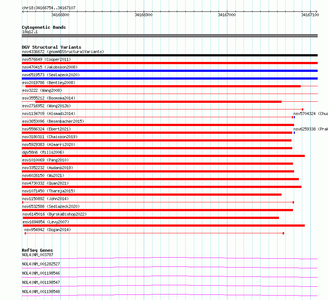Viewport: 328px width, 300px height.
Task: Click ruler position 34166800
Action: tap(60, 15)
